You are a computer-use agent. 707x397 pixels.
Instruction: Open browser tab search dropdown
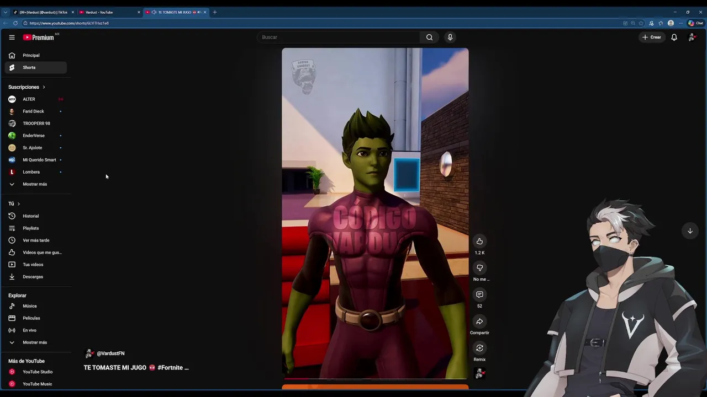(x=6, y=12)
